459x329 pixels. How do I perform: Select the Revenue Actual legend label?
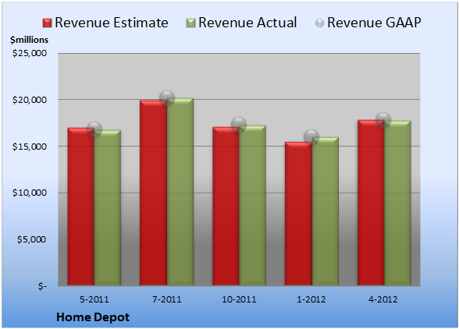[x=247, y=23]
